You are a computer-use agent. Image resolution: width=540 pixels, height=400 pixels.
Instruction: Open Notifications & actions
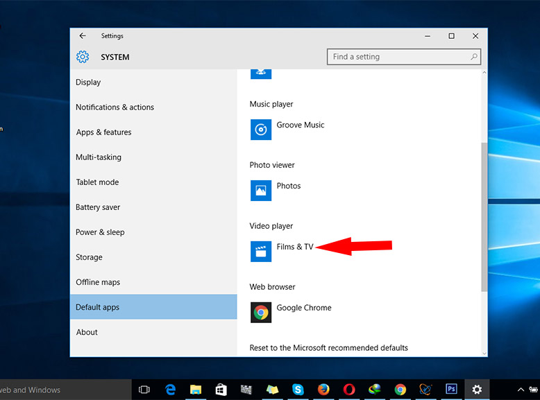pyautogui.click(x=153, y=107)
